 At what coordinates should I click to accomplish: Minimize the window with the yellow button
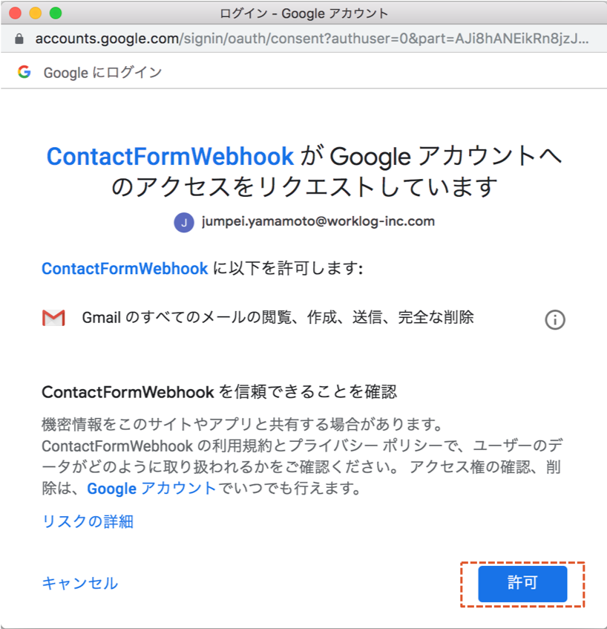tap(35, 13)
